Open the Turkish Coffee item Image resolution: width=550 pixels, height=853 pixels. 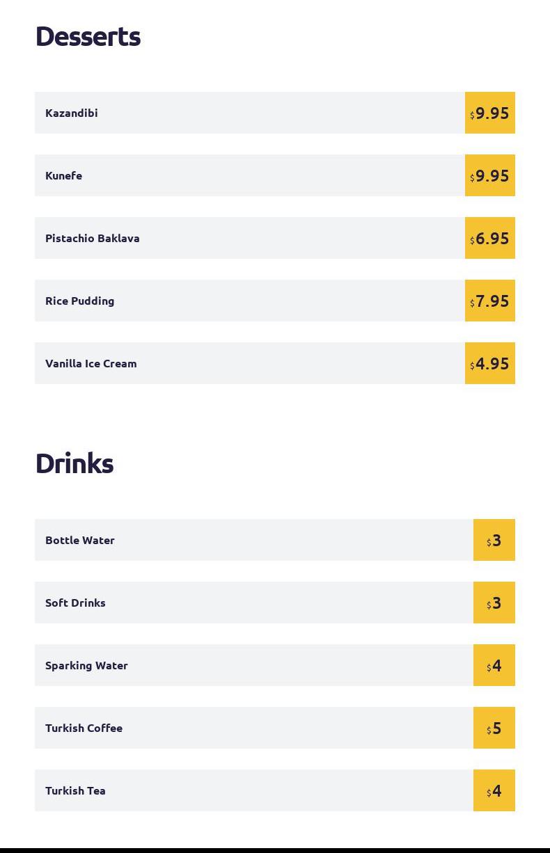point(84,728)
